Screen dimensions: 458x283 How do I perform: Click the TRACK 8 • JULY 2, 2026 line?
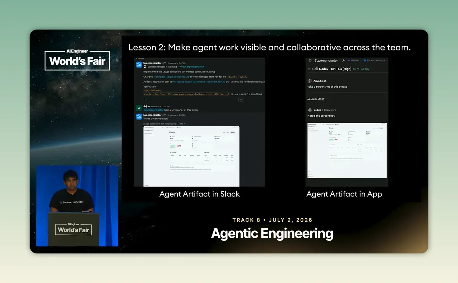272,220
